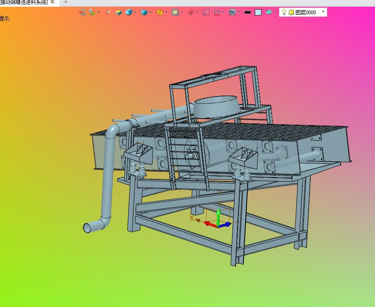Click the red exit-arrow icon in toolbar

click(82, 12)
